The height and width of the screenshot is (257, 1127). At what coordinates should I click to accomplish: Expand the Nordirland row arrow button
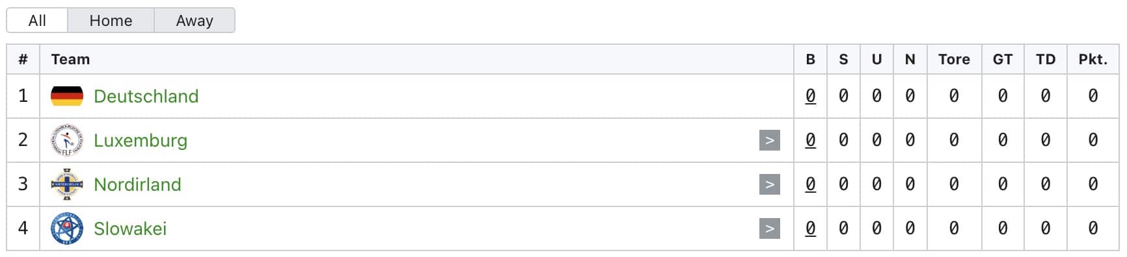pyautogui.click(x=770, y=184)
